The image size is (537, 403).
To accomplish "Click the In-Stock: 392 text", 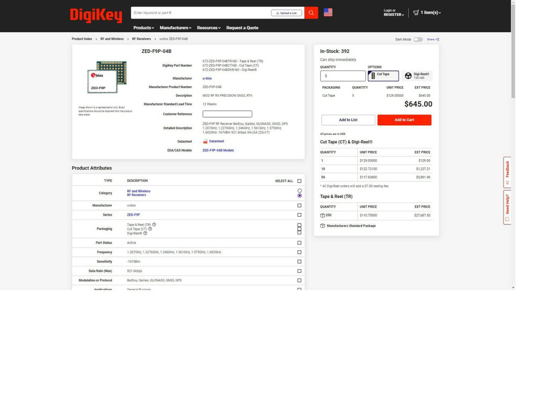I will click(x=335, y=51).
